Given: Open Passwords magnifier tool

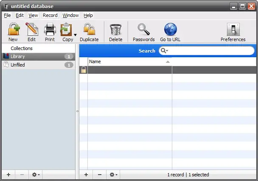Looking at the screenshot, I should (x=144, y=32).
